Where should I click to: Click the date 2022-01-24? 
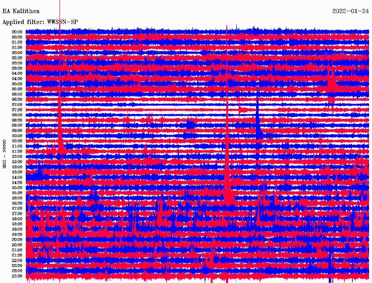351,11
